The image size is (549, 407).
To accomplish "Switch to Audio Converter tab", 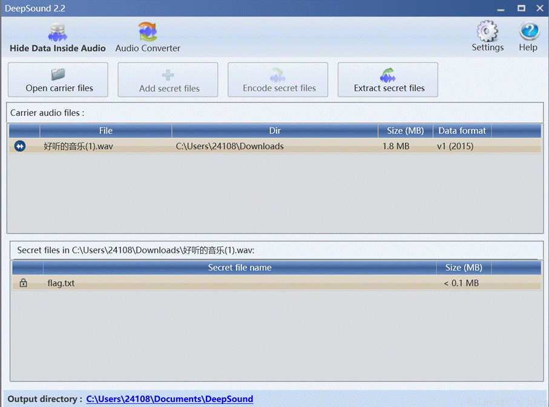I will pos(148,37).
